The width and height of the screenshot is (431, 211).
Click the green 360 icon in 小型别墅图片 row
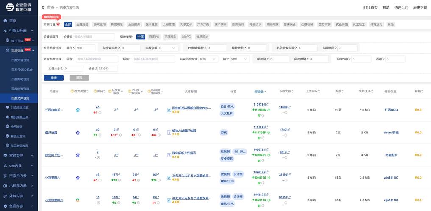pos(78,200)
